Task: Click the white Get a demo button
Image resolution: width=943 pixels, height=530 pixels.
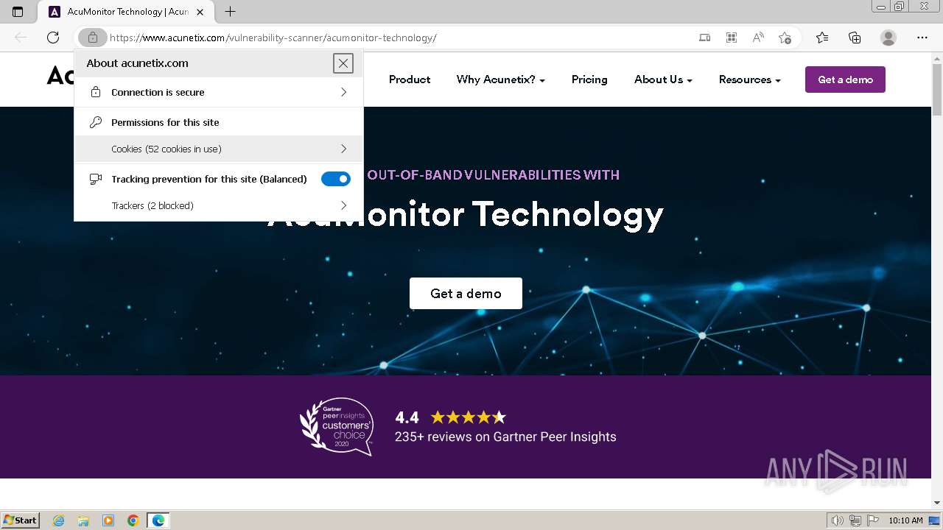Action: pos(466,293)
